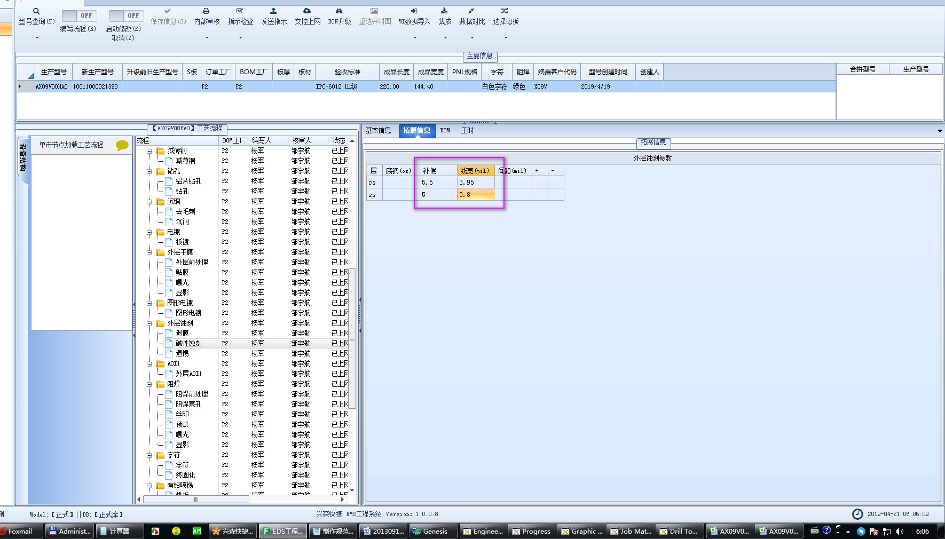Click the tree's down scroll arrow
This screenshot has width=945, height=539.
click(352, 490)
